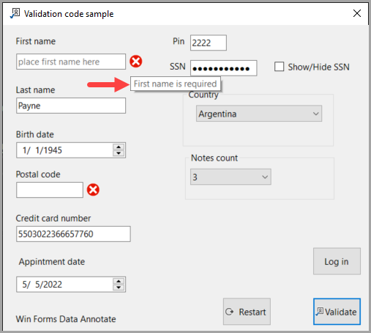The image size is (371, 333).
Task: Click the Restart button
Action: tap(247, 312)
